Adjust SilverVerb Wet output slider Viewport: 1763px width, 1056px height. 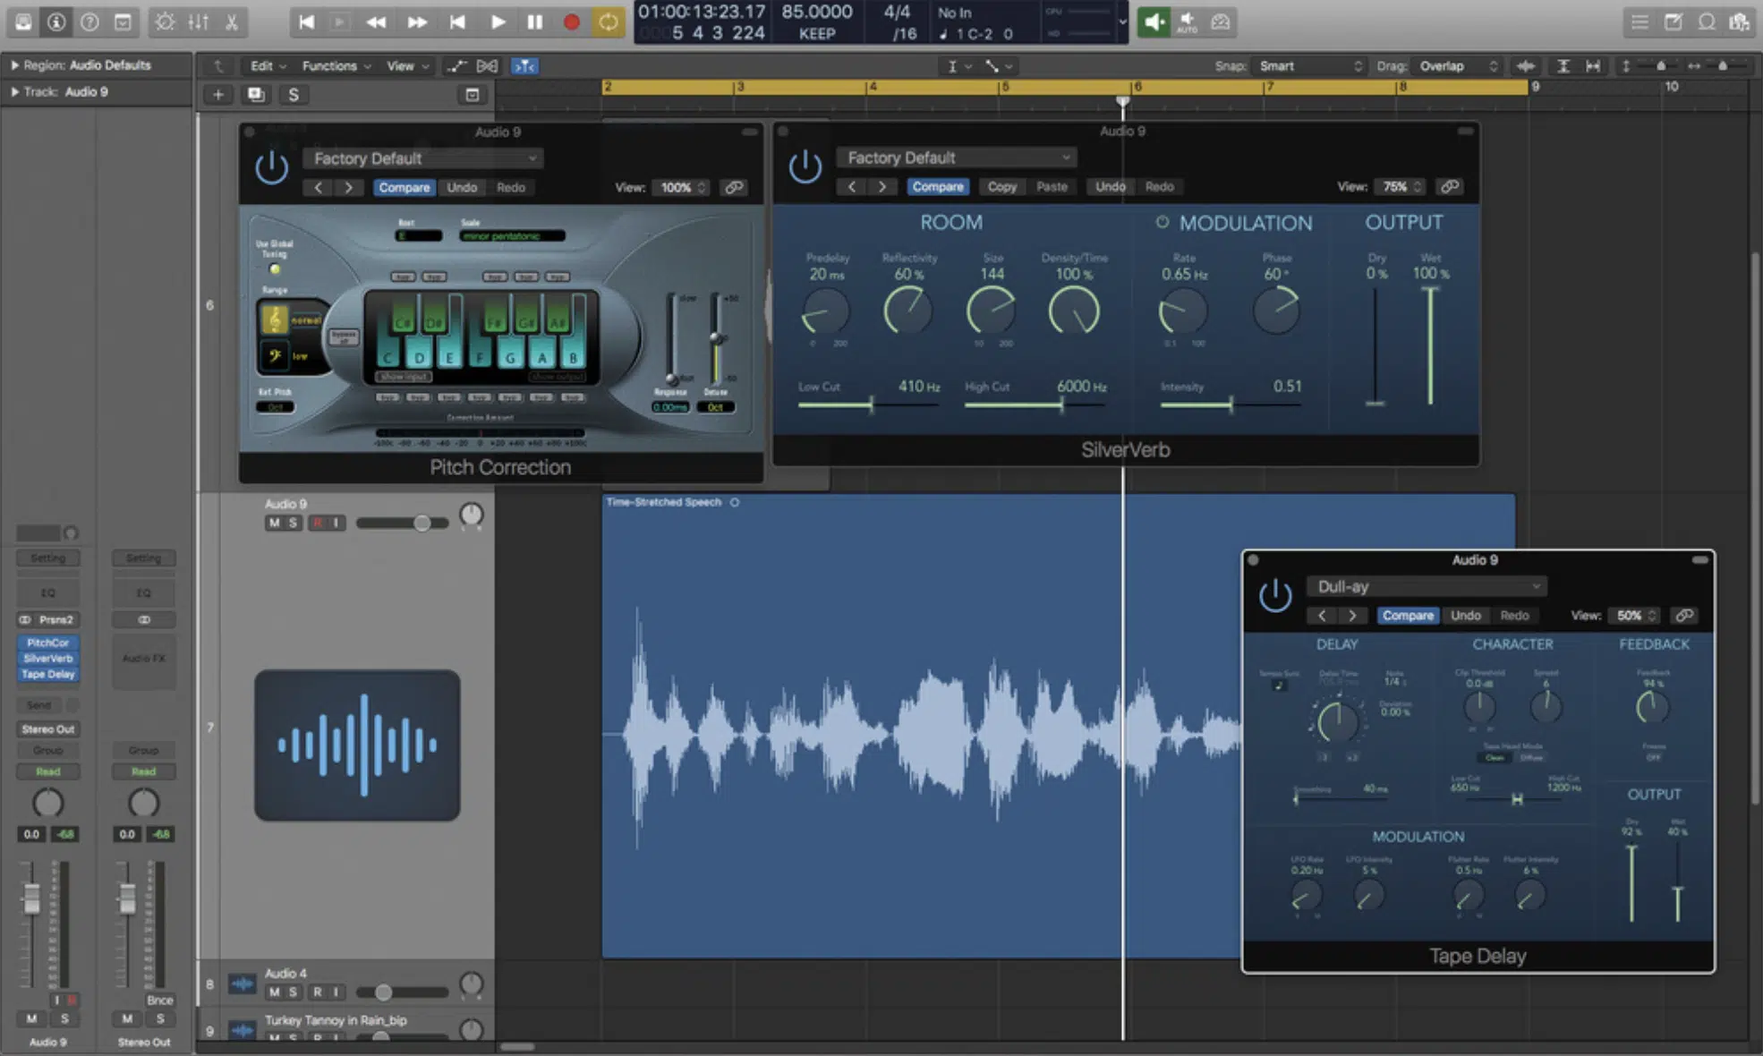[1430, 345]
